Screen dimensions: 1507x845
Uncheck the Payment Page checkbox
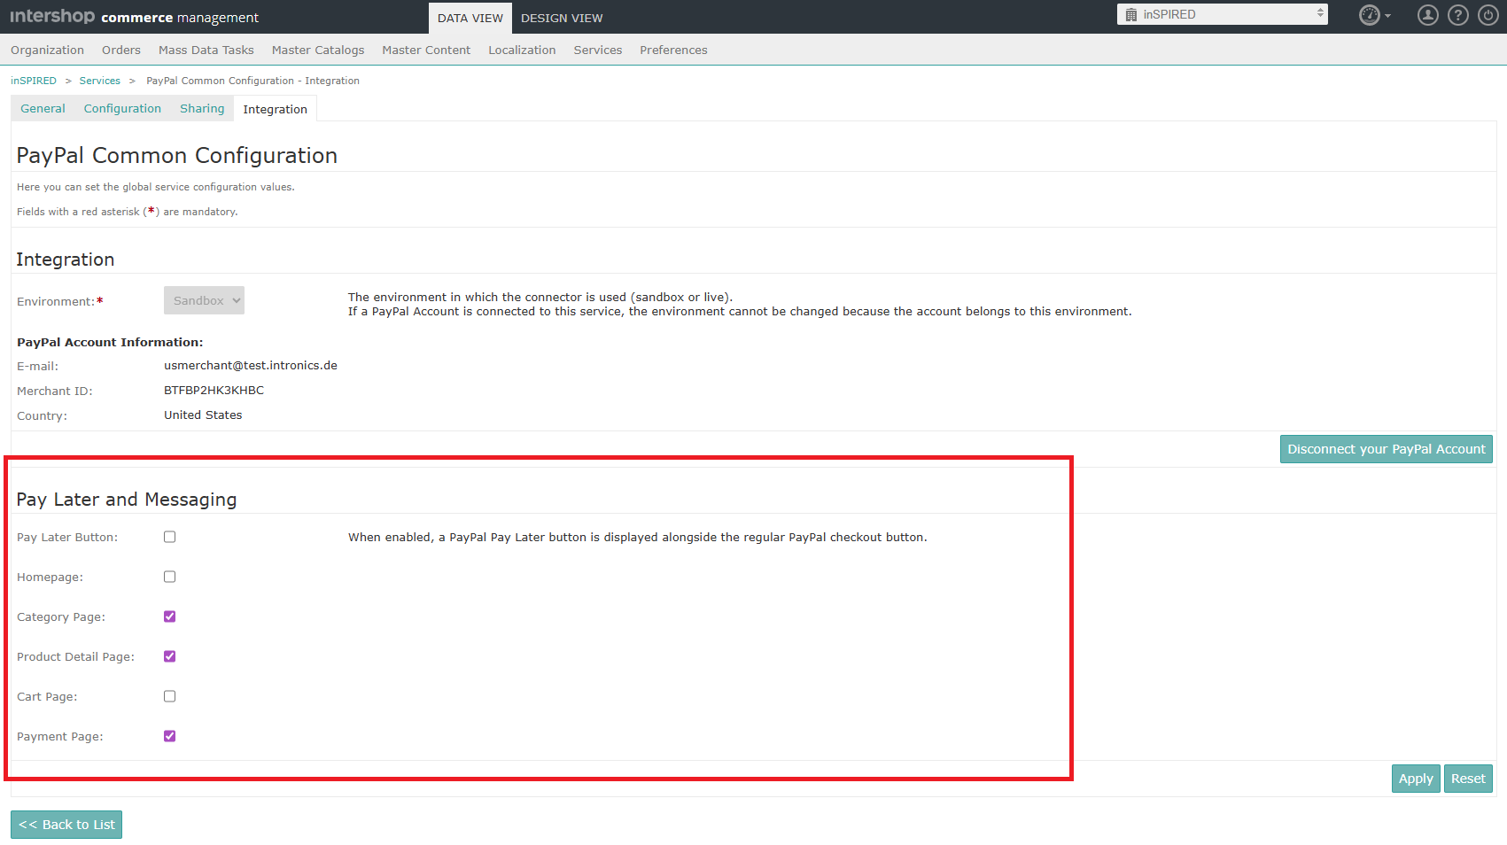(170, 736)
